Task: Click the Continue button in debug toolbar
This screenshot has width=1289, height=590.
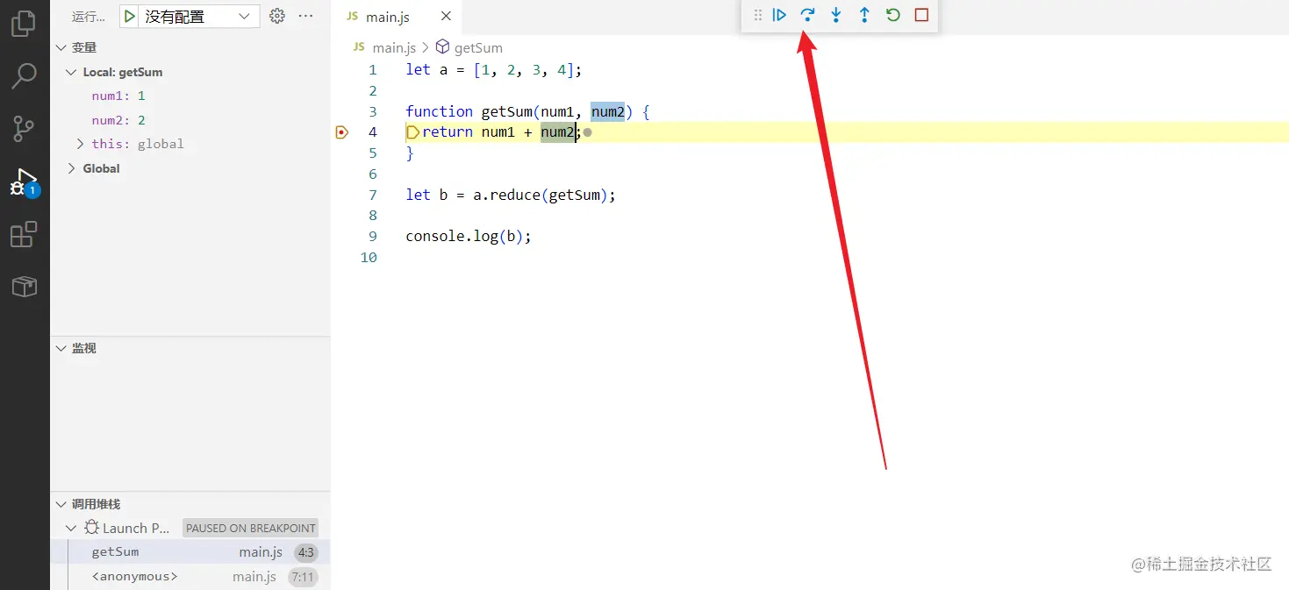Action: (x=779, y=15)
